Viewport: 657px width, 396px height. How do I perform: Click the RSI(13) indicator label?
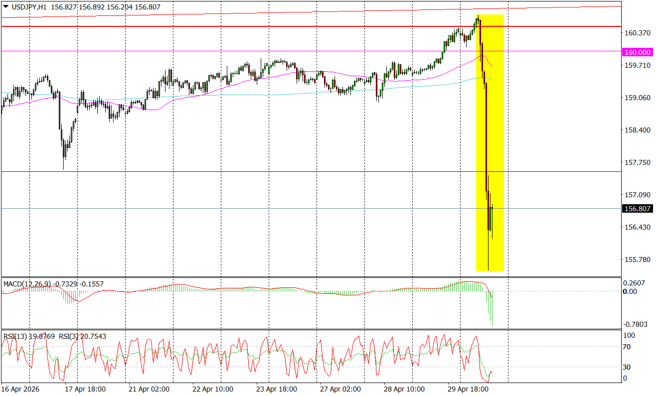point(15,336)
